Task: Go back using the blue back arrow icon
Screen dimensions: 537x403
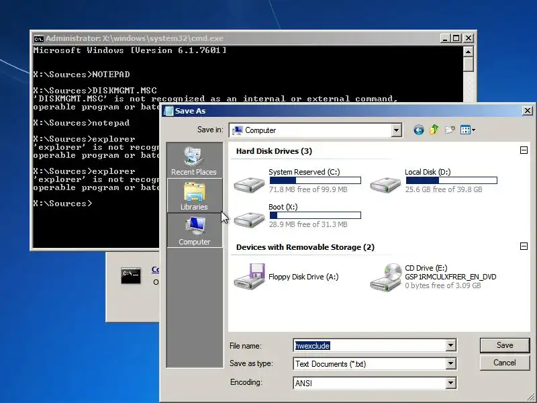Action: (x=418, y=130)
